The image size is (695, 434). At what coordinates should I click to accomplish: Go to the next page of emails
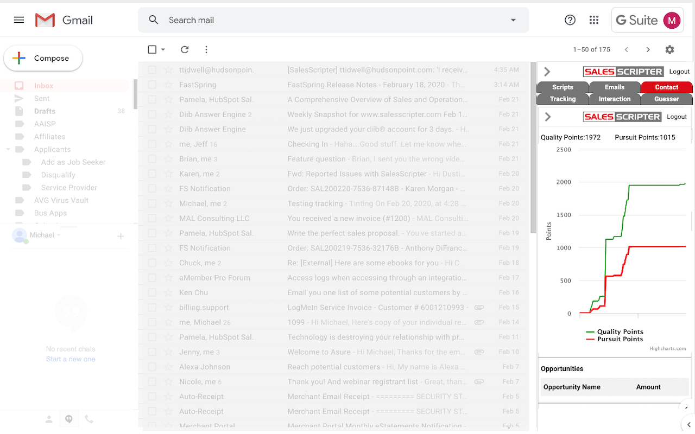click(x=648, y=49)
